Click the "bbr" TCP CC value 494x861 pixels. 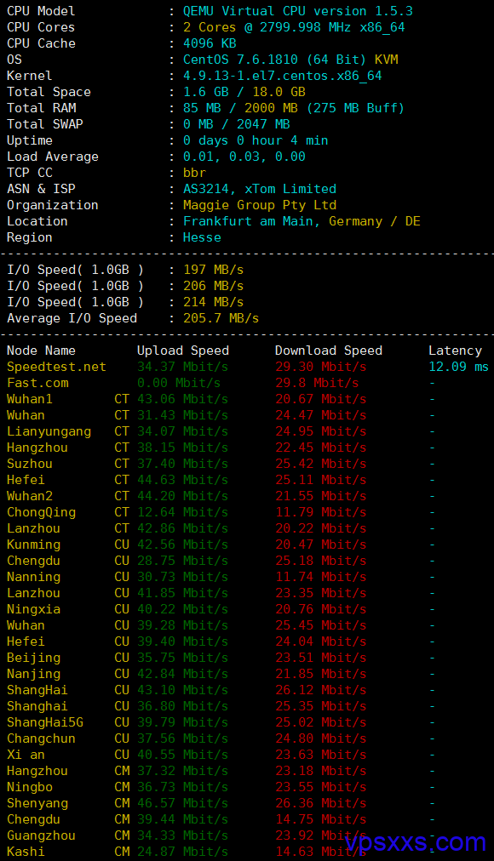[194, 173]
